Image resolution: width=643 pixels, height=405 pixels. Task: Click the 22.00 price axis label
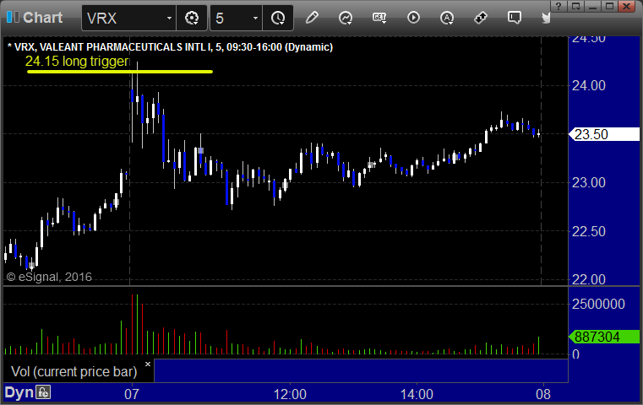(x=589, y=279)
